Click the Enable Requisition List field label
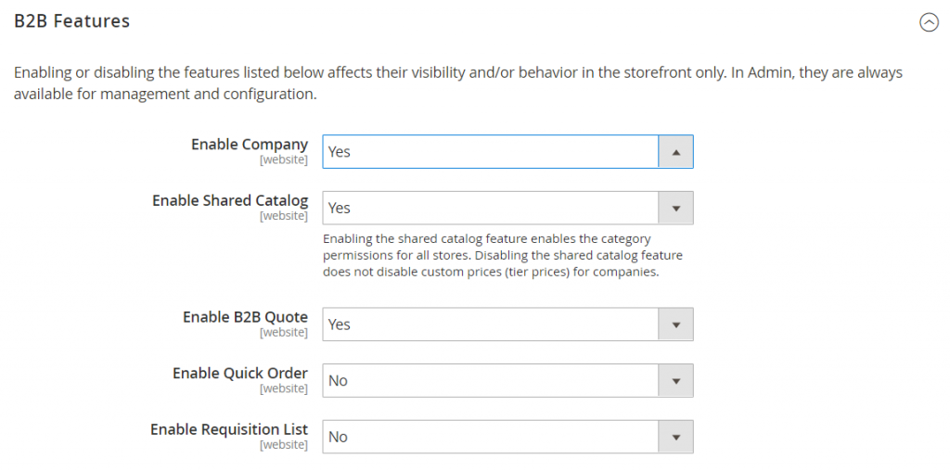The height and width of the screenshot is (471, 950). (229, 430)
